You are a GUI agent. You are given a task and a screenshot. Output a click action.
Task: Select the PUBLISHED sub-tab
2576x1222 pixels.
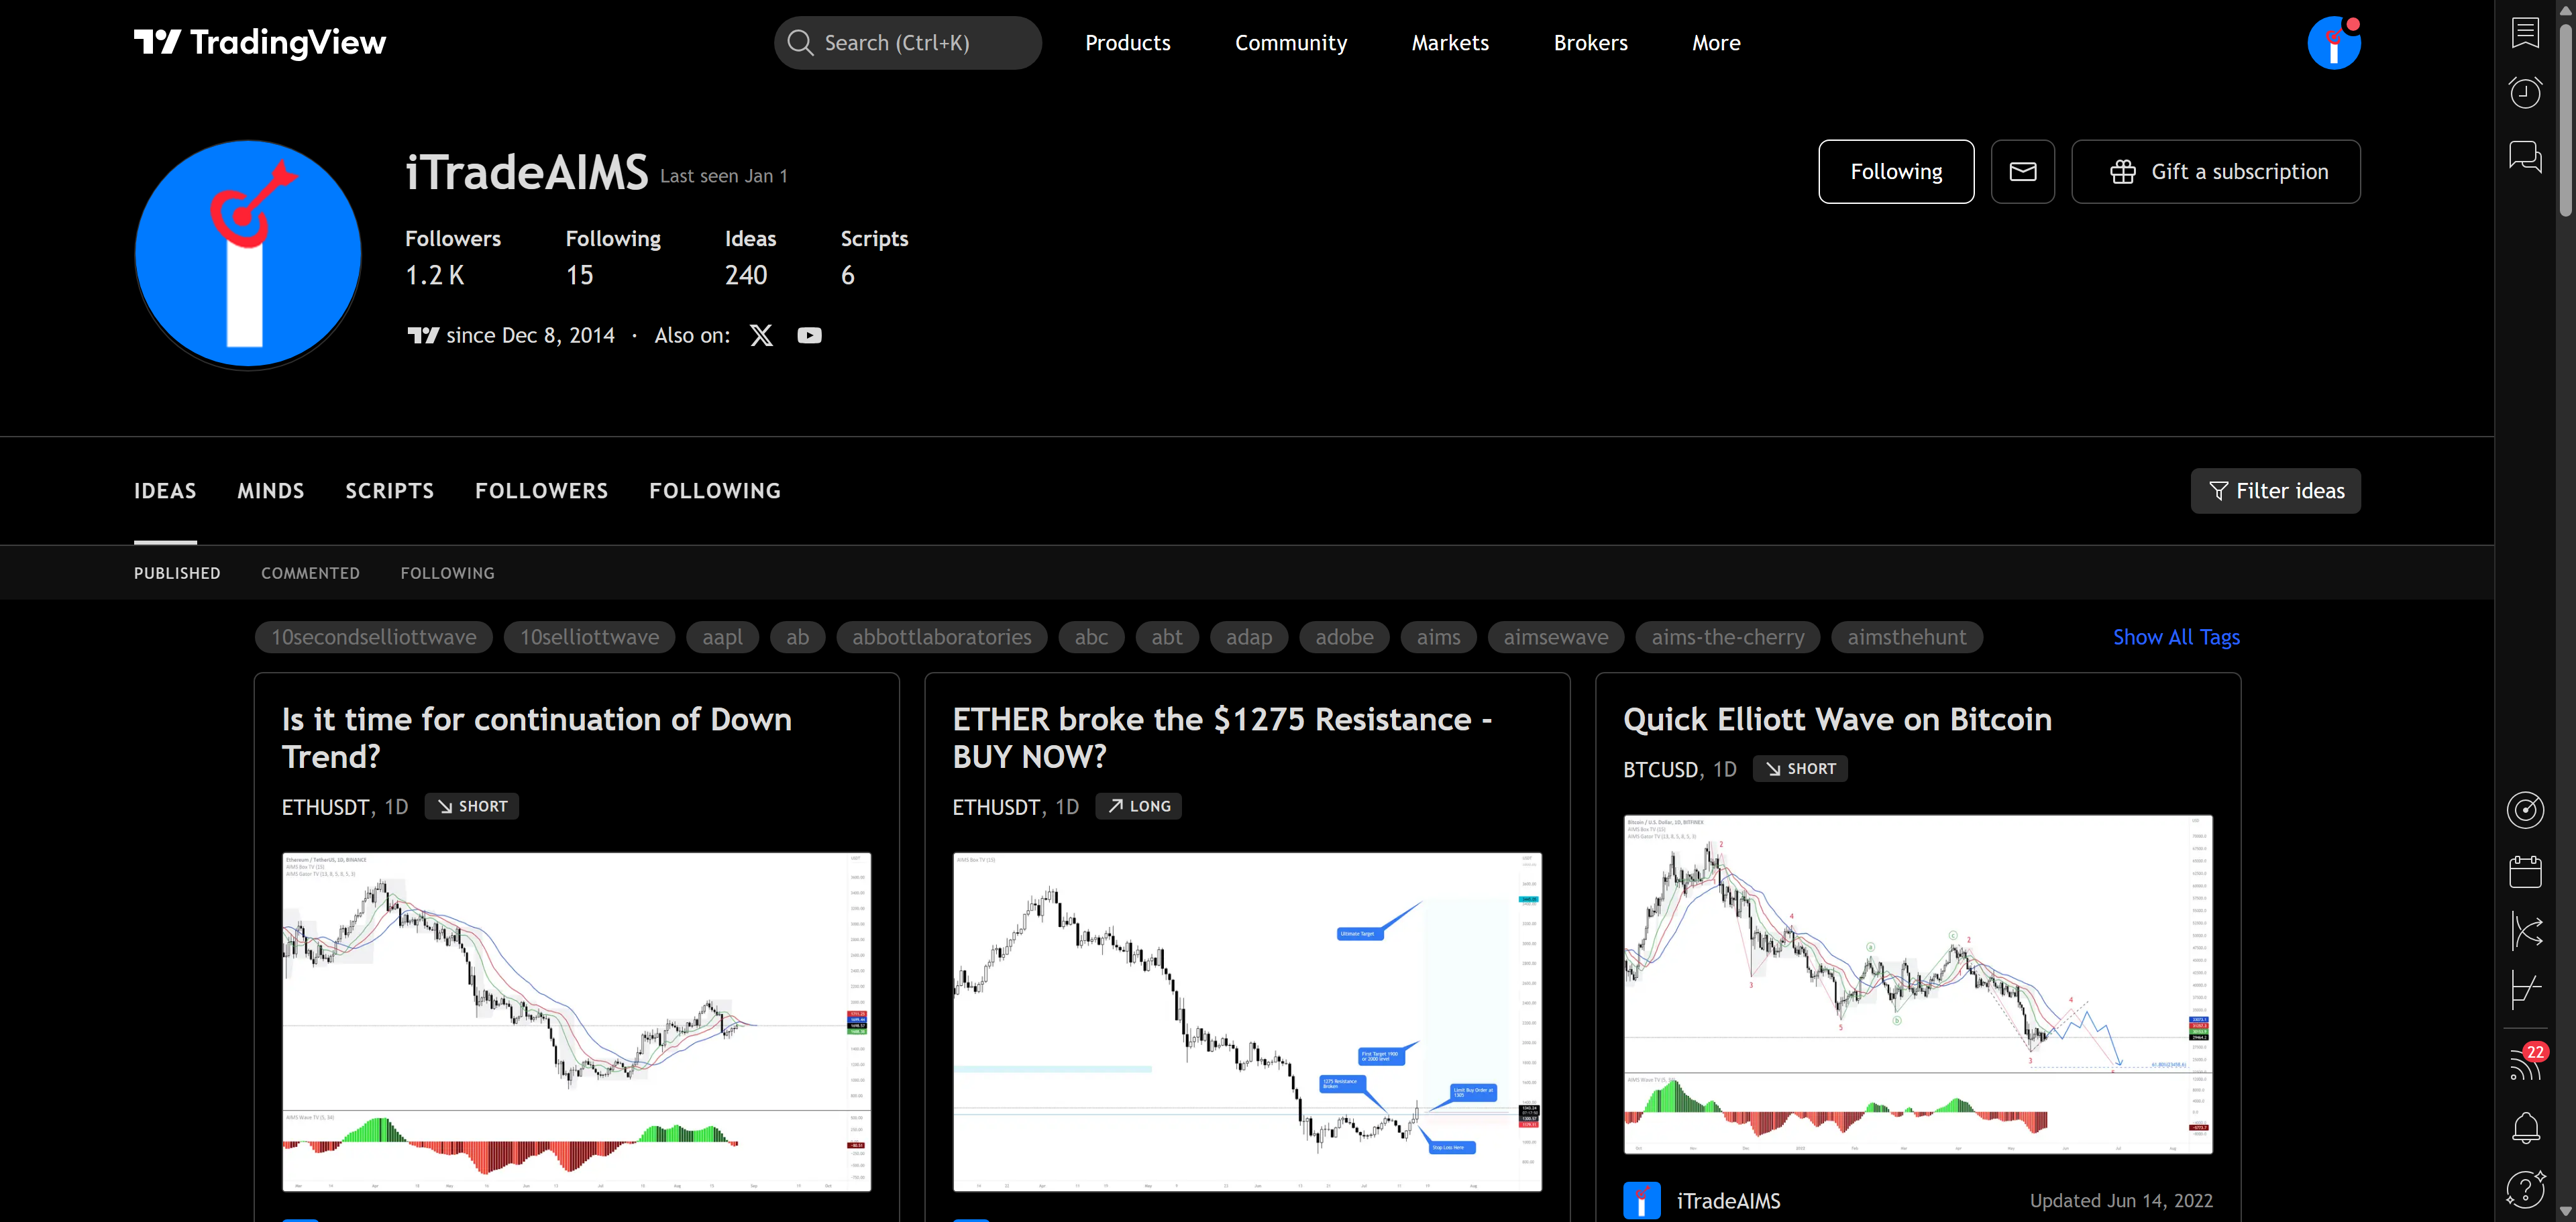tap(177, 573)
